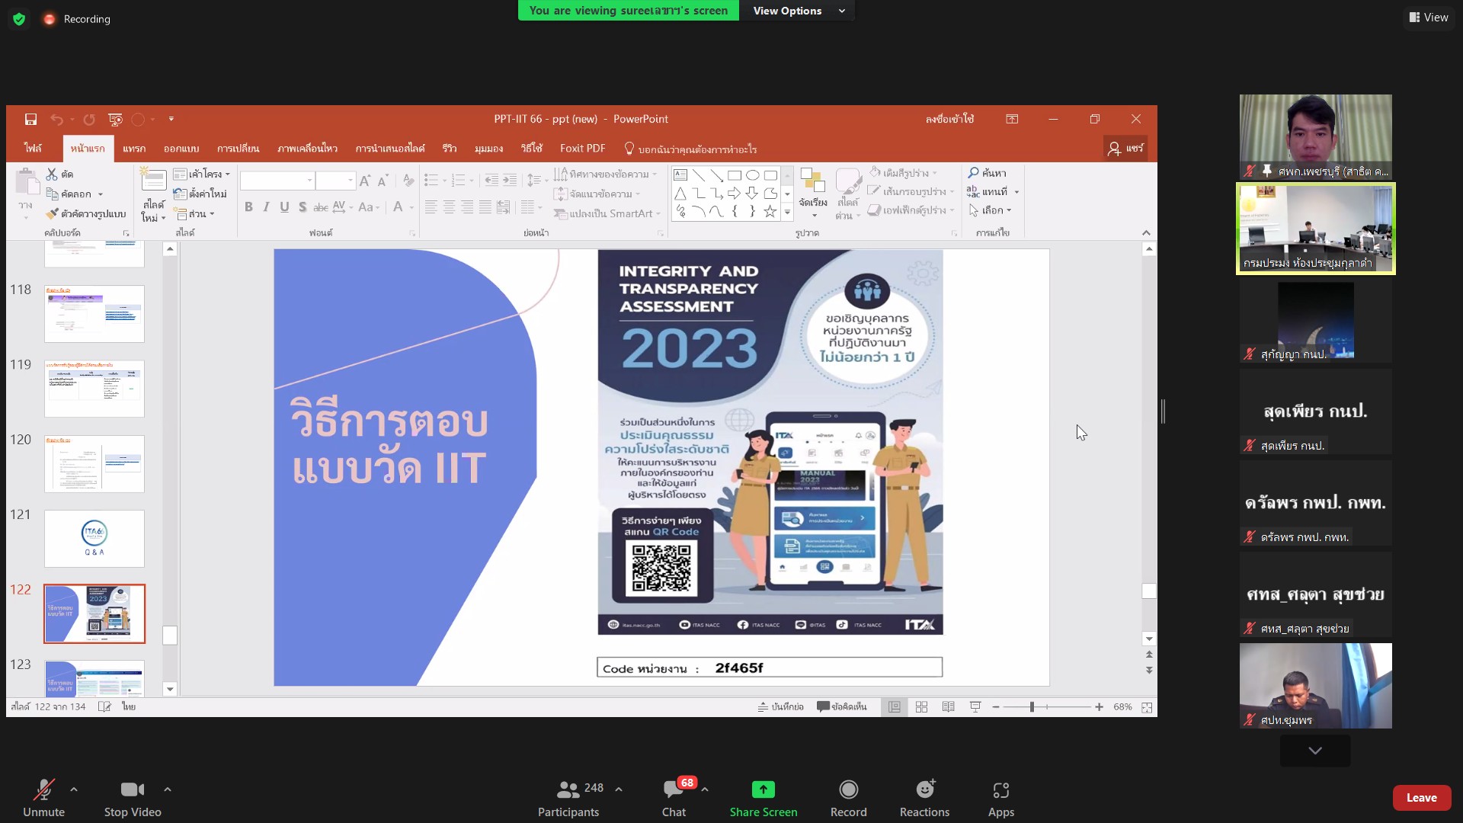Image resolution: width=1463 pixels, height=823 pixels.
Task: Click the Record button in Zoom
Action: tap(848, 797)
